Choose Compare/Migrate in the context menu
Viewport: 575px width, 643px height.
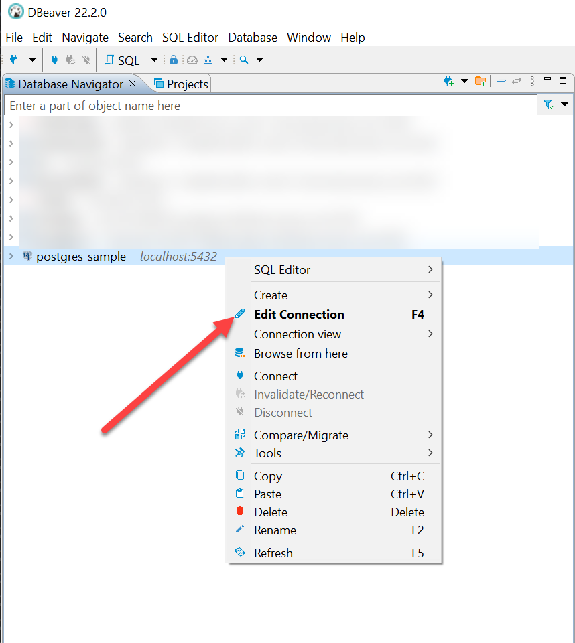pyautogui.click(x=334, y=435)
